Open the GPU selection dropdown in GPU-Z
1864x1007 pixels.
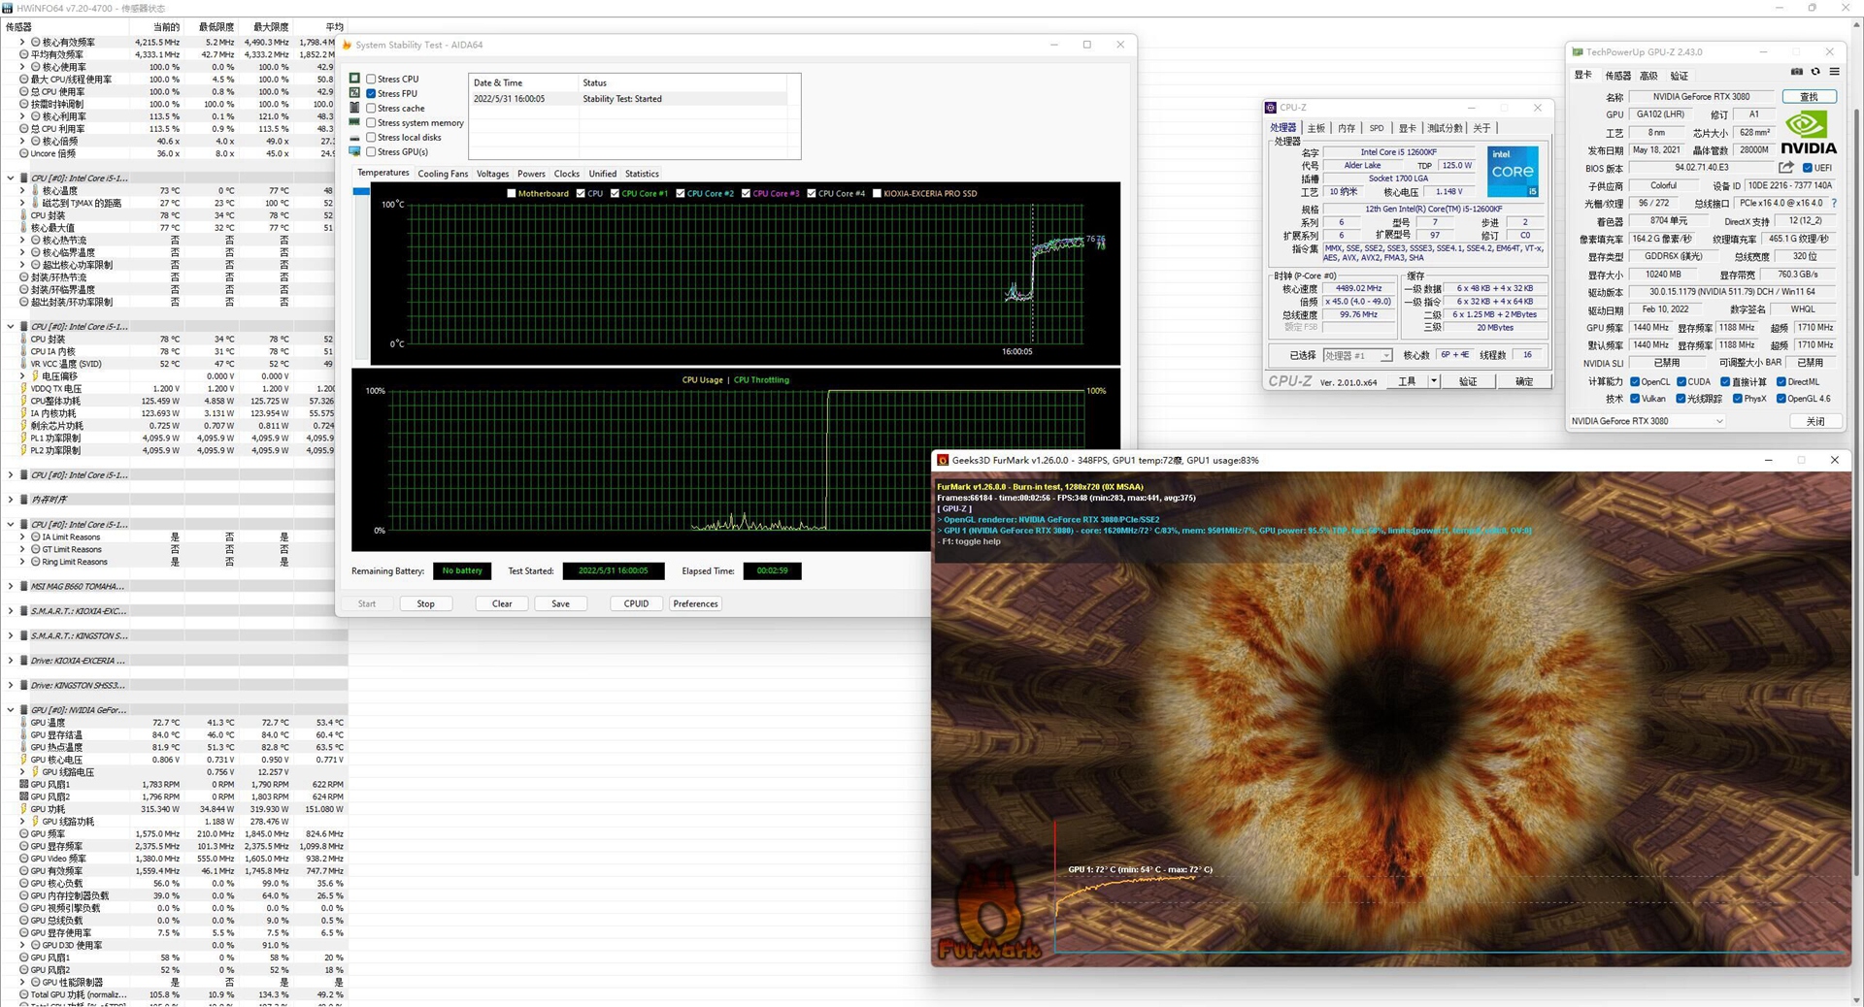click(x=1718, y=421)
